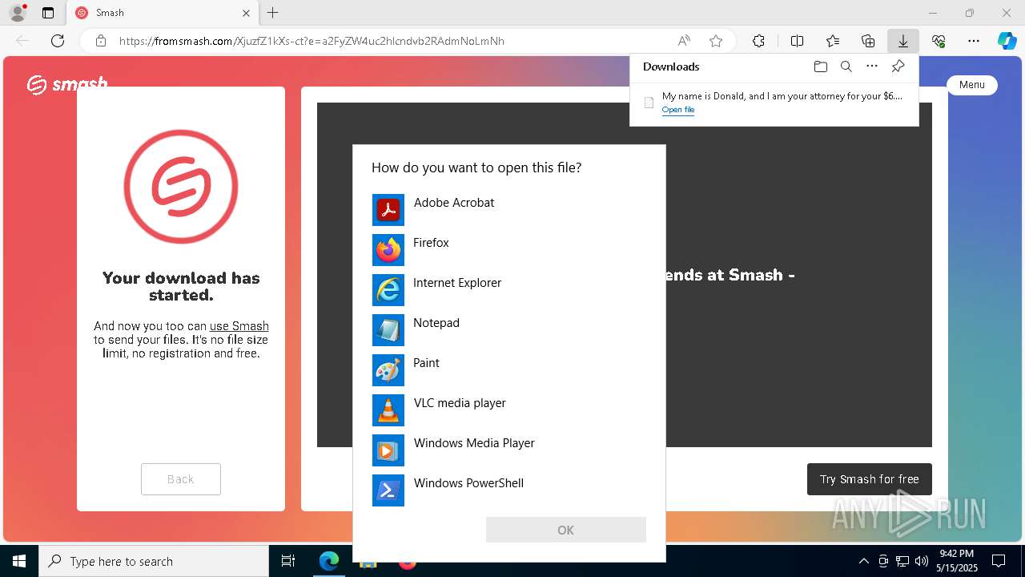
Task: Open the downloads folder icon
Action: [x=820, y=67]
